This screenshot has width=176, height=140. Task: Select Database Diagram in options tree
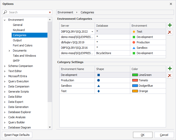[19, 127]
